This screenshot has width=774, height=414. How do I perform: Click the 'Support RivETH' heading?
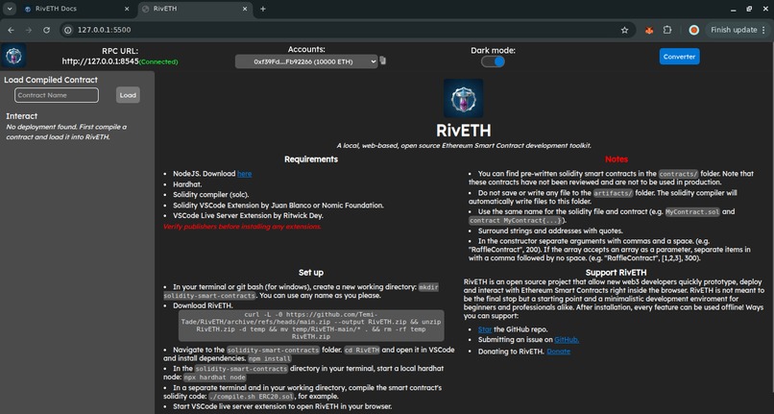(617, 272)
